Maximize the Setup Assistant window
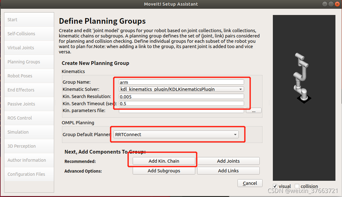This screenshot has width=342, height=197. [x=331, y=4]
